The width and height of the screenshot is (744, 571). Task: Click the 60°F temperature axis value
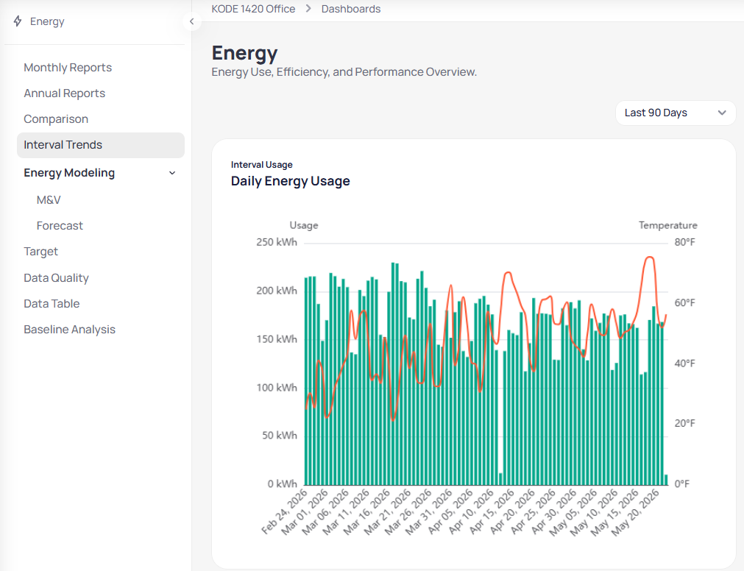[684, 302]
